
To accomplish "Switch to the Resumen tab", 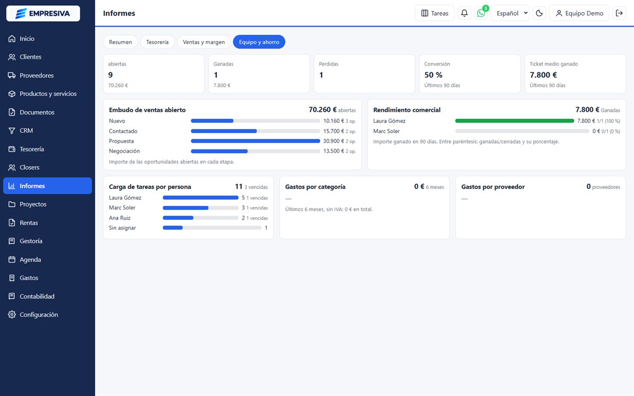I will click(120, 42).
